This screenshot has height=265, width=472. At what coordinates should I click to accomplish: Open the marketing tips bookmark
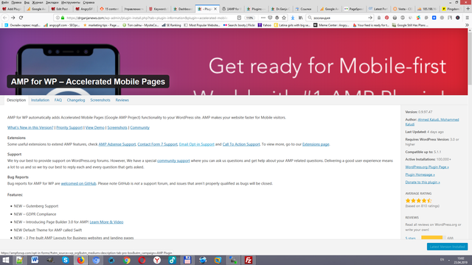[x=101, y=25]
